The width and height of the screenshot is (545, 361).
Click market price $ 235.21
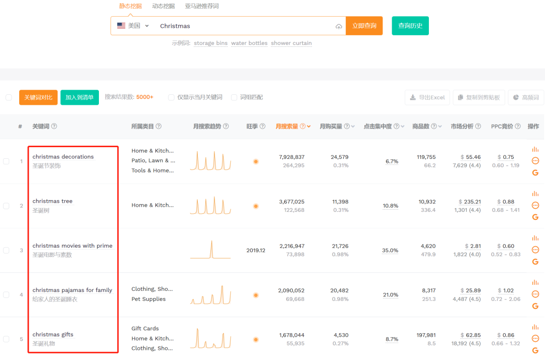tap(470, 202)
